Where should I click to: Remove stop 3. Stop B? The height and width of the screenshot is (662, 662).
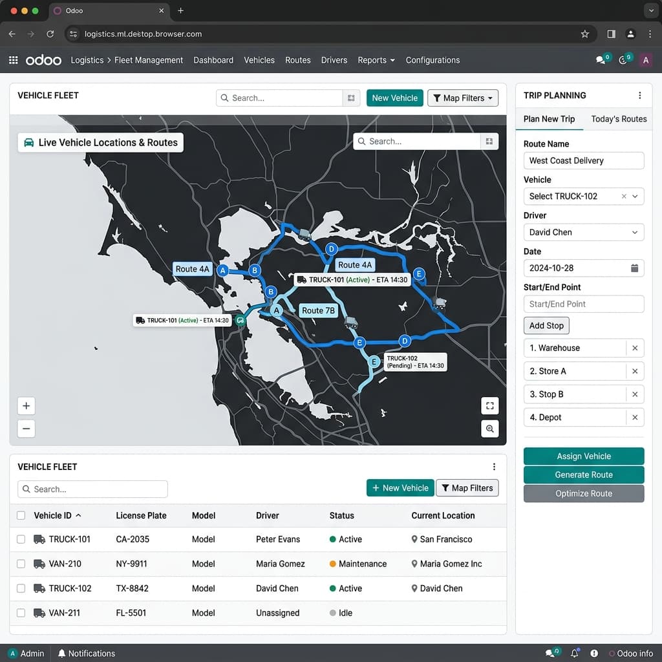pyautogui.click(x=635, y=394)
